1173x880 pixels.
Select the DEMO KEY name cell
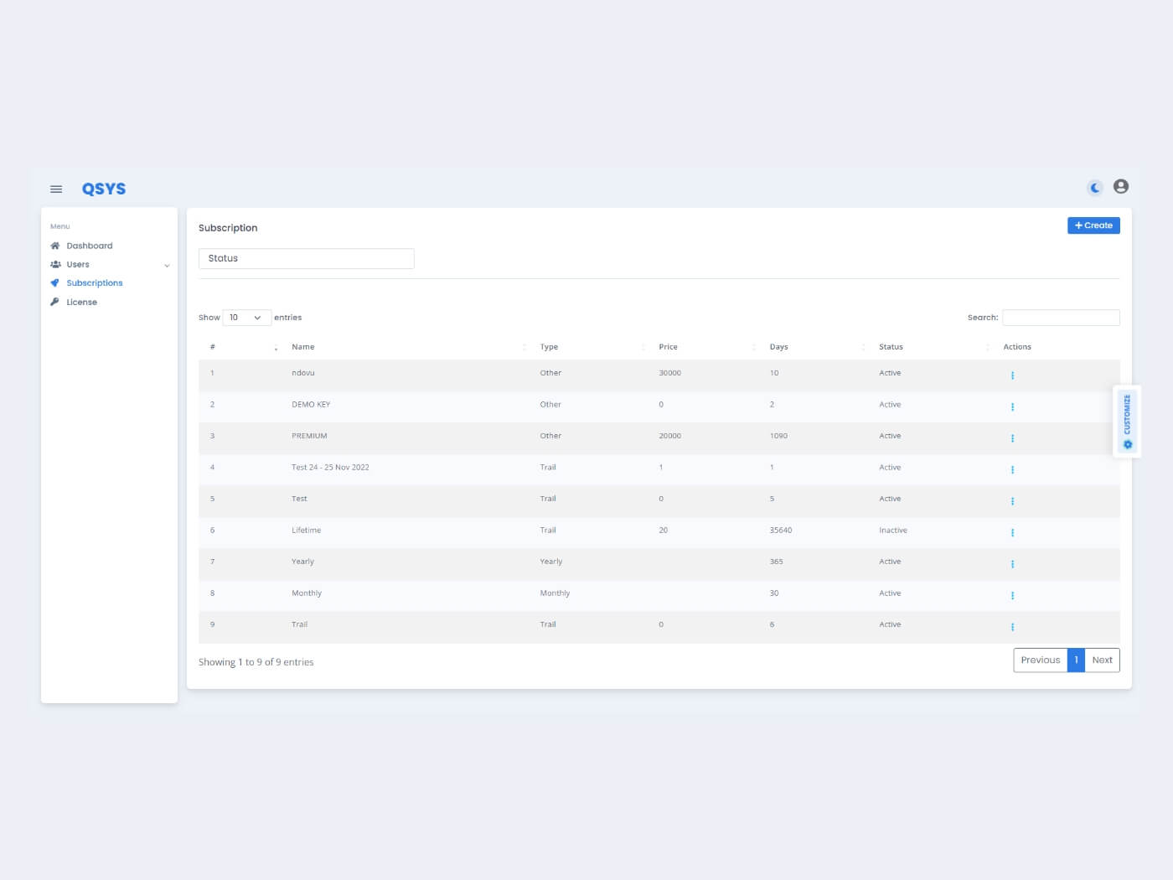(311, 405)
